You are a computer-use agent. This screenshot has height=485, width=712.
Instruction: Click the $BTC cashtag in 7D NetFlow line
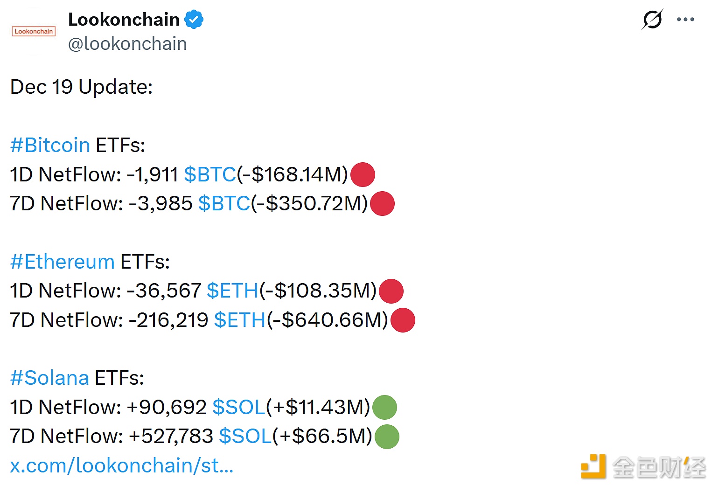click(x=224, y=203)
